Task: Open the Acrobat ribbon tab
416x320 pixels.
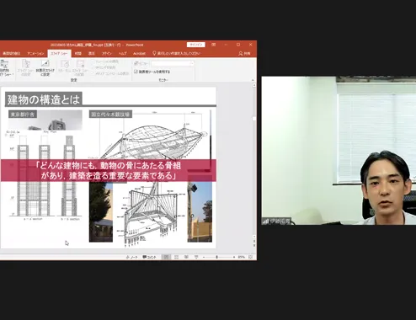Action: point(139,53)
